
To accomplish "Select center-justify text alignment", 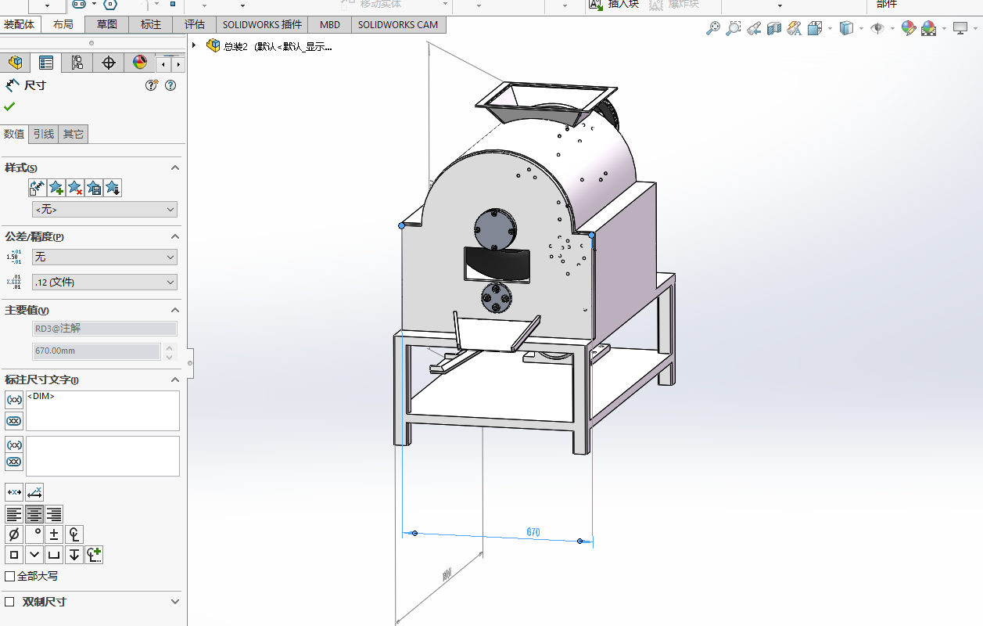I will pyautogui.click(x=34, y=514).
